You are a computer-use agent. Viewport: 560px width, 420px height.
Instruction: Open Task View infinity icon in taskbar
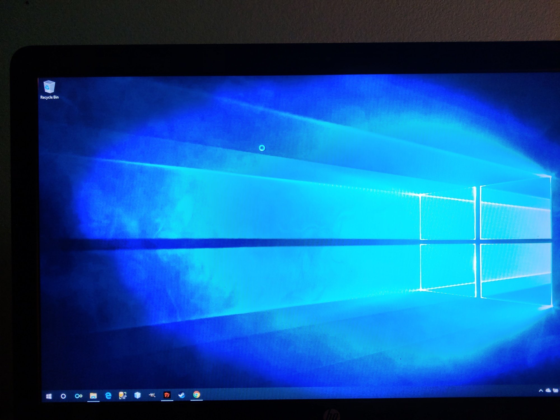tap(79, 396)
